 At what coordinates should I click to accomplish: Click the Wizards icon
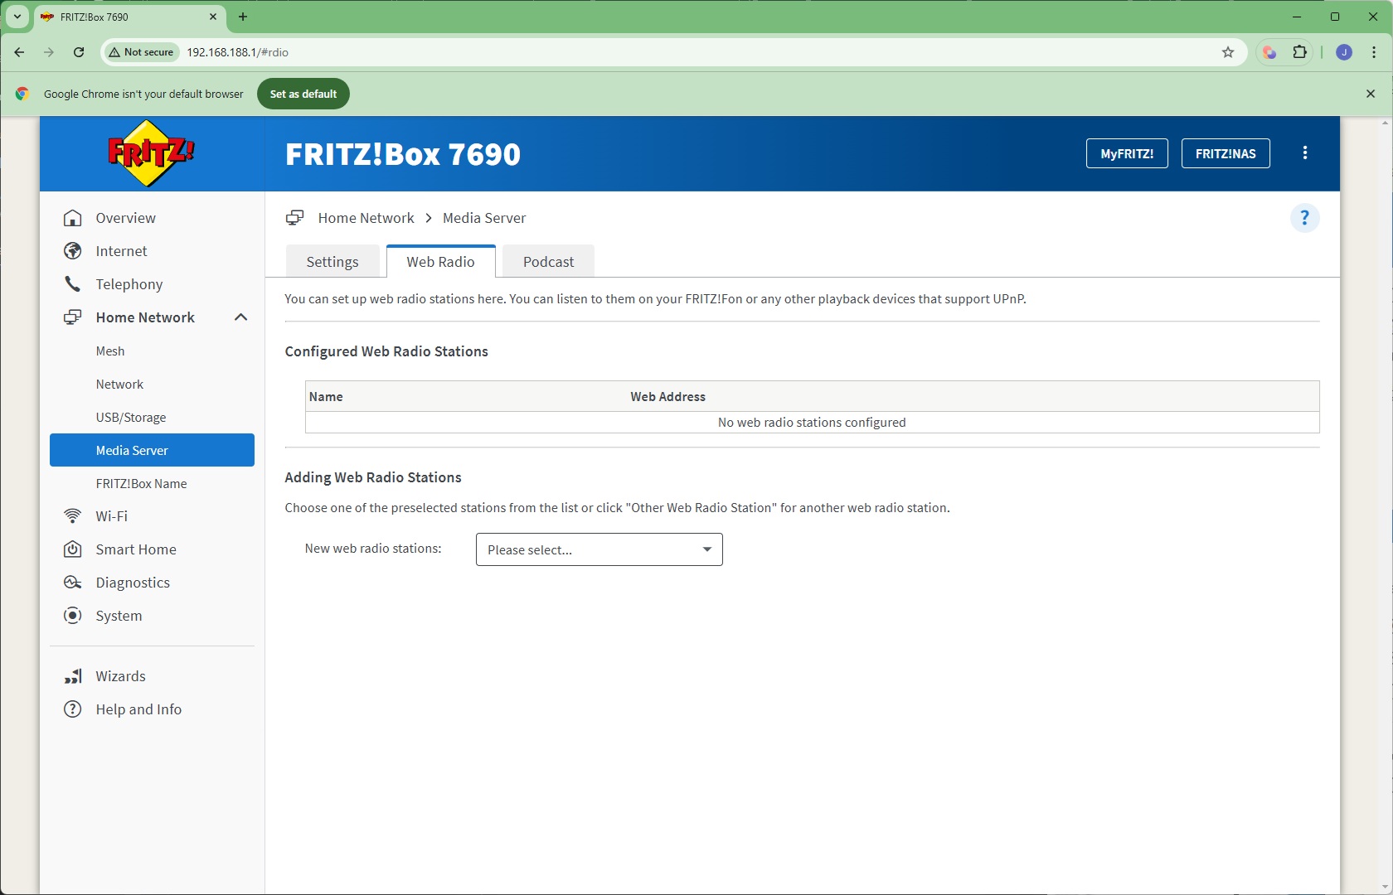point(73,676)
